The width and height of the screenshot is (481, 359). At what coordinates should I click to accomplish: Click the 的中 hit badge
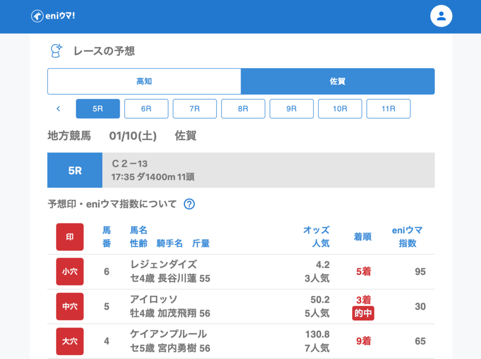363,313
